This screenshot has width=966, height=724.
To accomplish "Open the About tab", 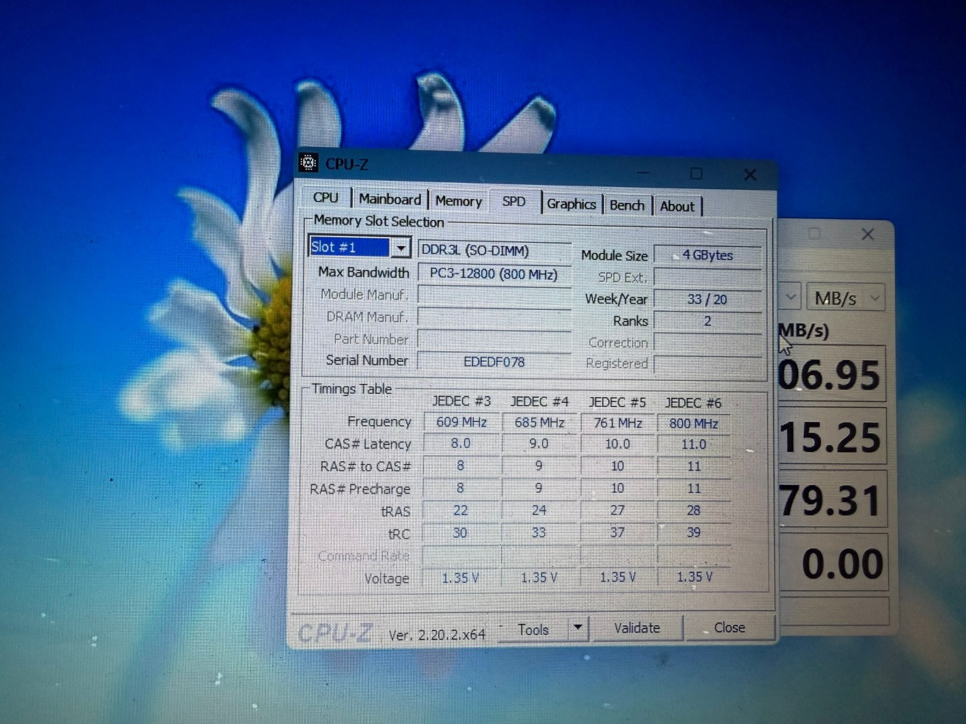I will point(677,206).
